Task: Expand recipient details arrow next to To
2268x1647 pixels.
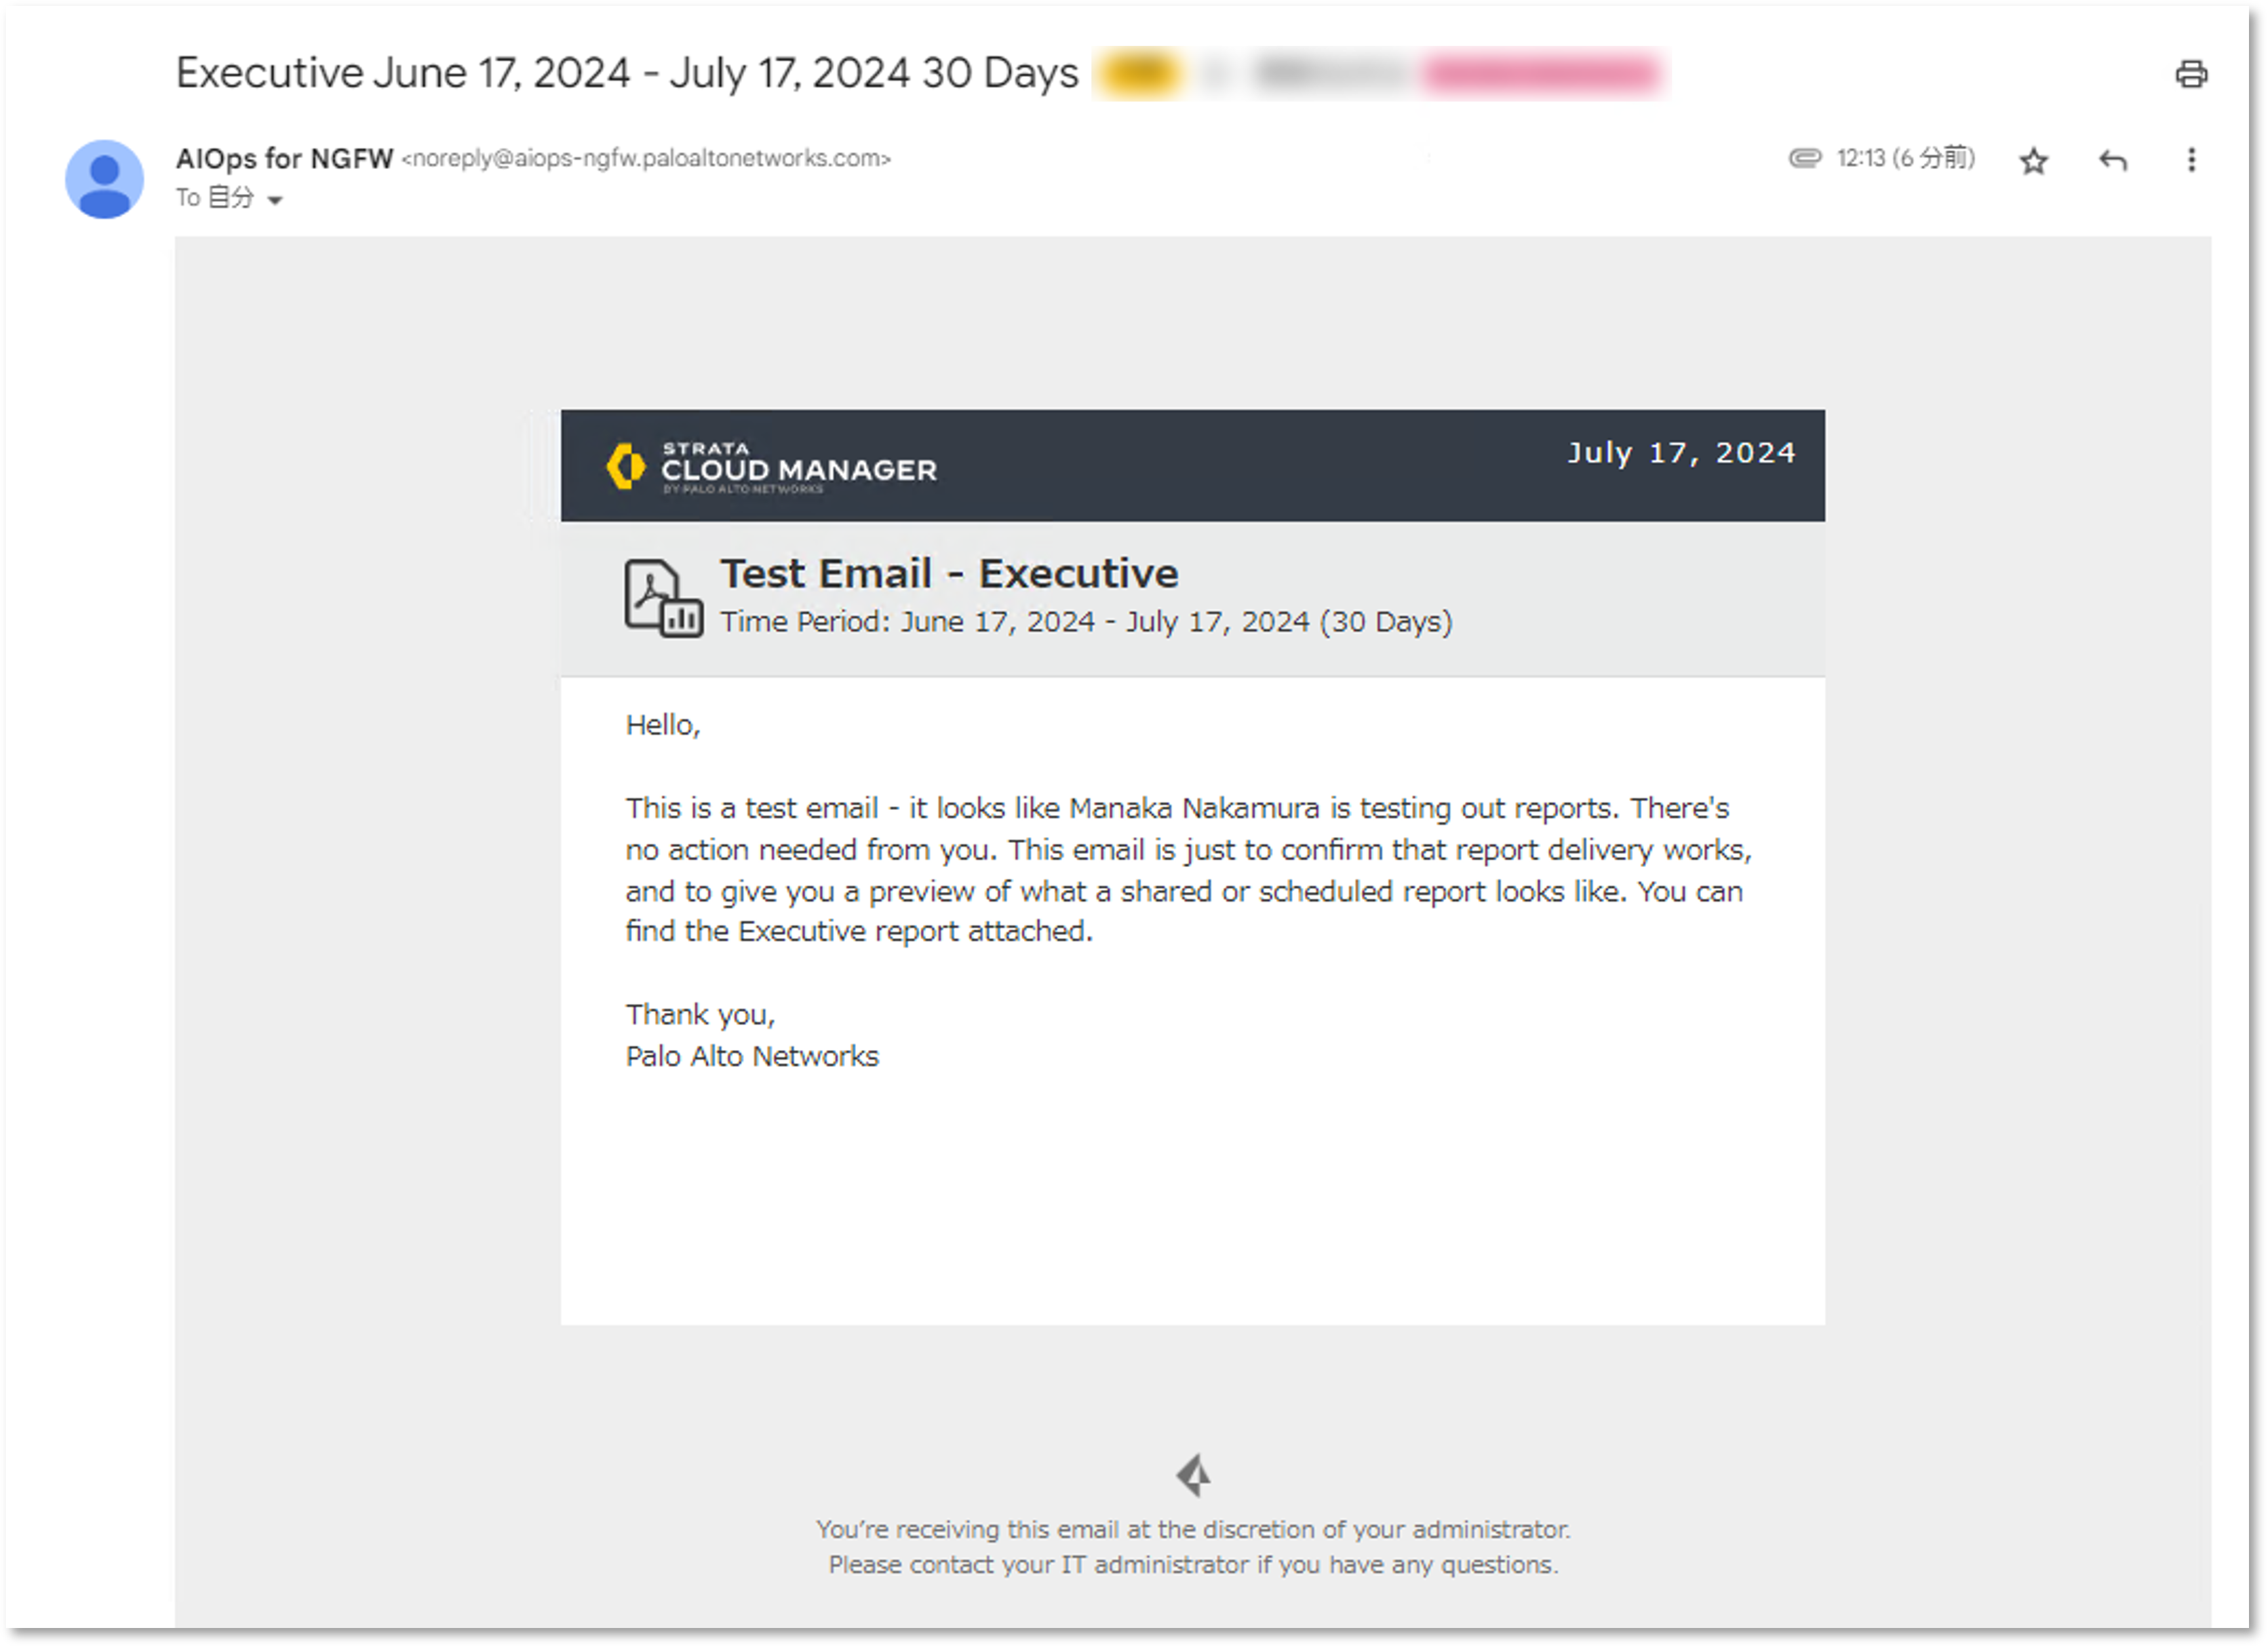Action: pos(275,200)
